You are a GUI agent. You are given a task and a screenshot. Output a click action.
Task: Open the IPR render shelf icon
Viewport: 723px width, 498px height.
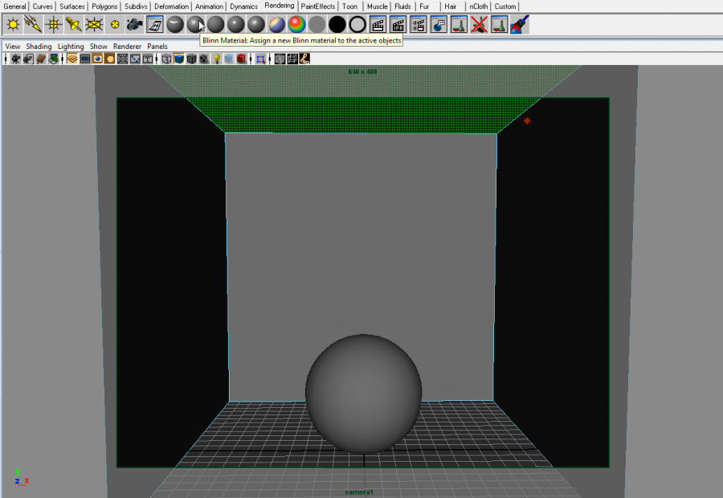click(x=398, y=25)
